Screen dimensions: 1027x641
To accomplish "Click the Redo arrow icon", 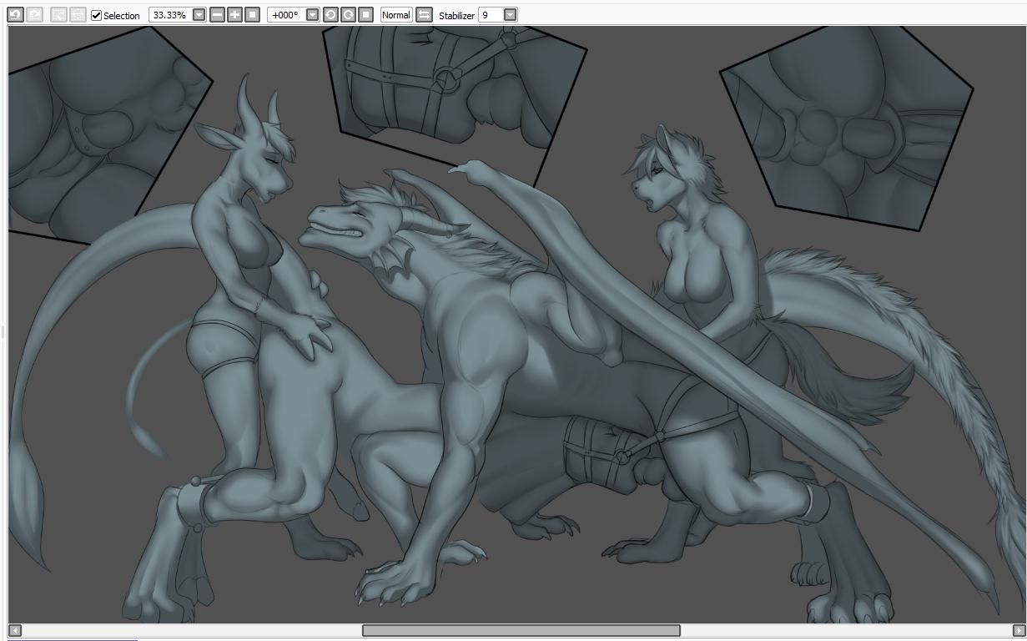I will pos(34,15).
